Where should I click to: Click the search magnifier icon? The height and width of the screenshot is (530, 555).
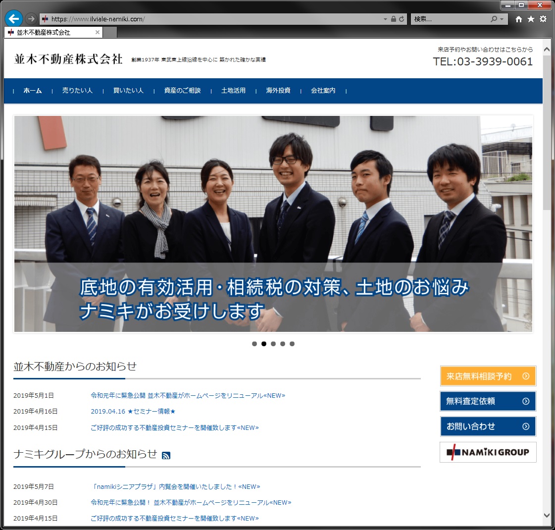tap(494, 19)
